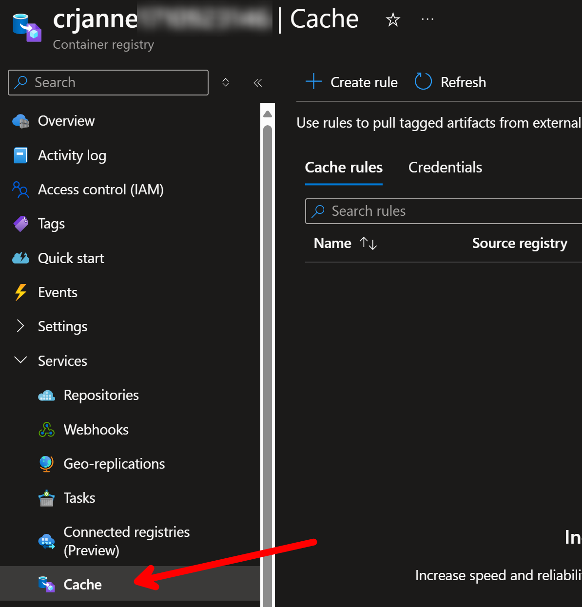The height and width of the screenshot is (607, 582).
Task: Sort by the Source registry column header
Action: point(520,244)
